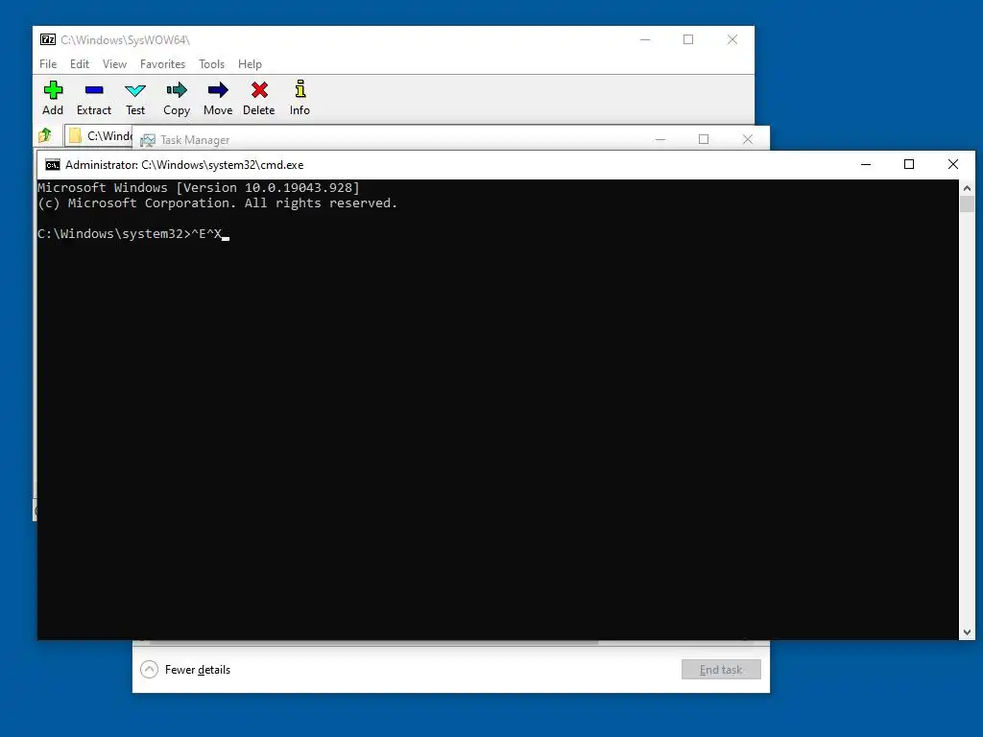Viewport: 983px width, 737px height.
Task: Select the Move tool in 7-Zip
Action: pos(218,99)
